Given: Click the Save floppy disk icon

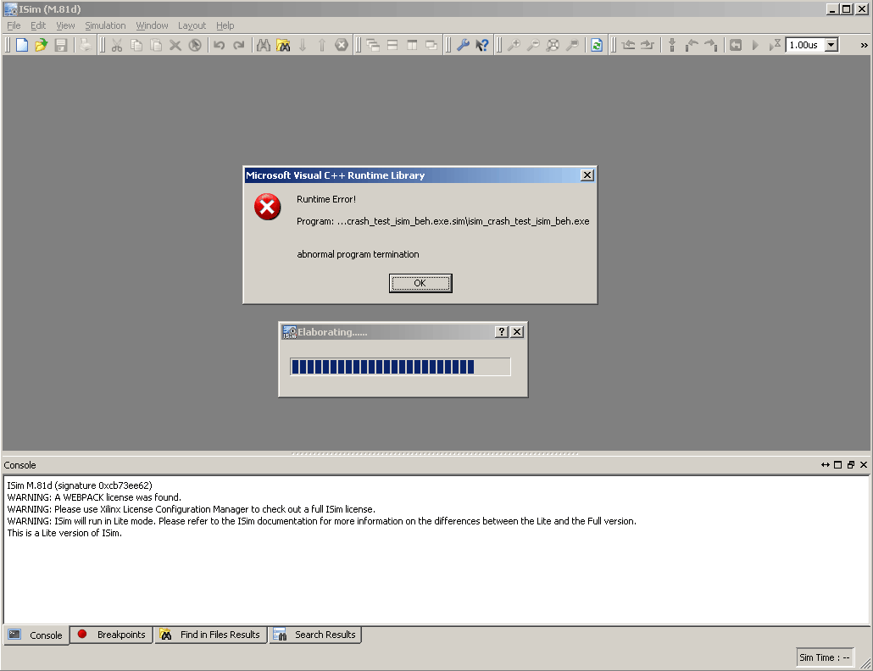Looking at the screenshot, I should coord(61,45).
